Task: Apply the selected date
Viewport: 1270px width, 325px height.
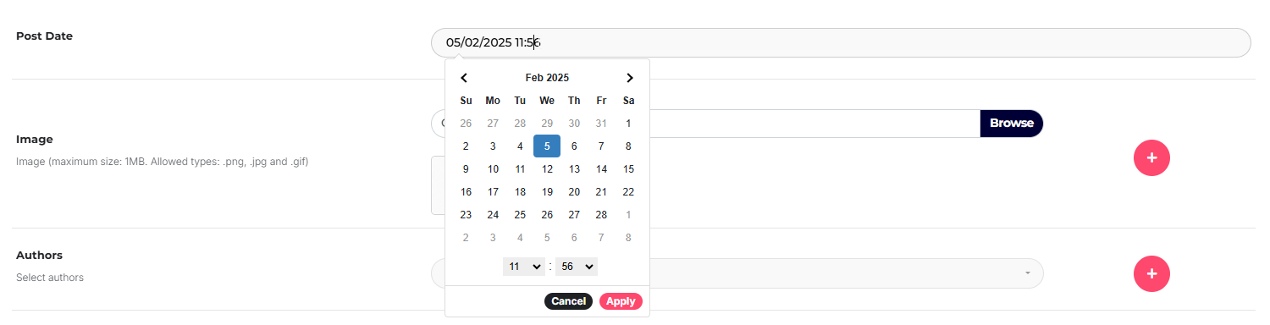Action: pos(621,301)
